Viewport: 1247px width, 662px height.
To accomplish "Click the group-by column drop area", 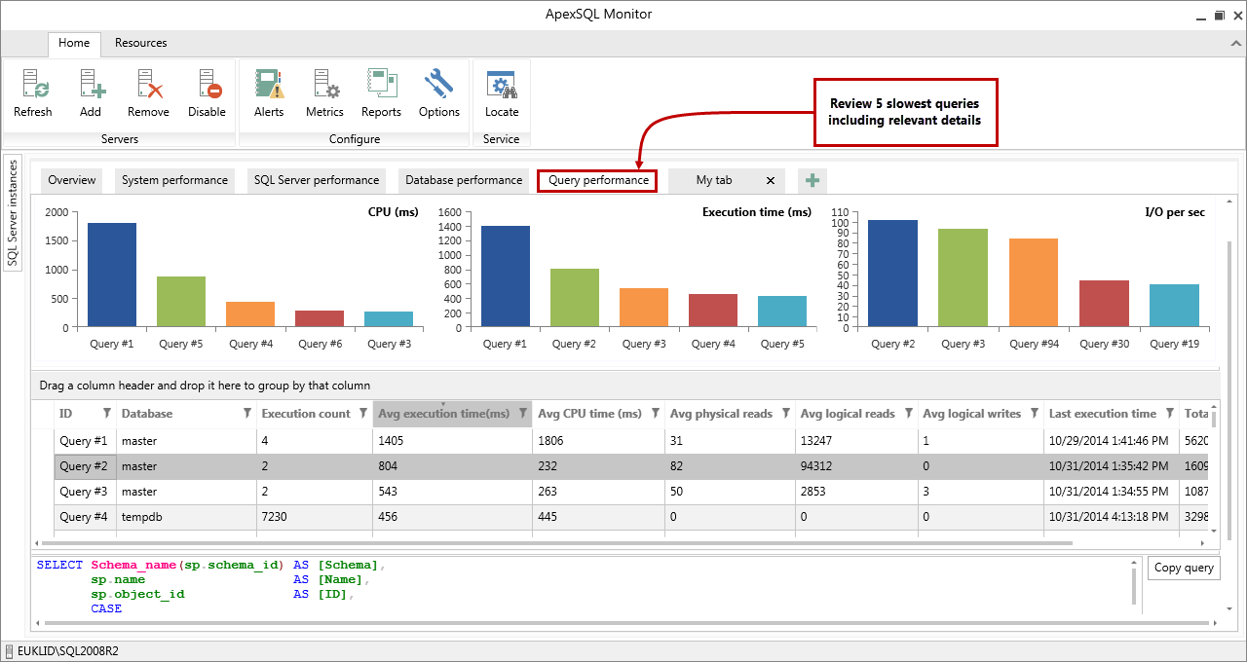I will pos(624,386).
